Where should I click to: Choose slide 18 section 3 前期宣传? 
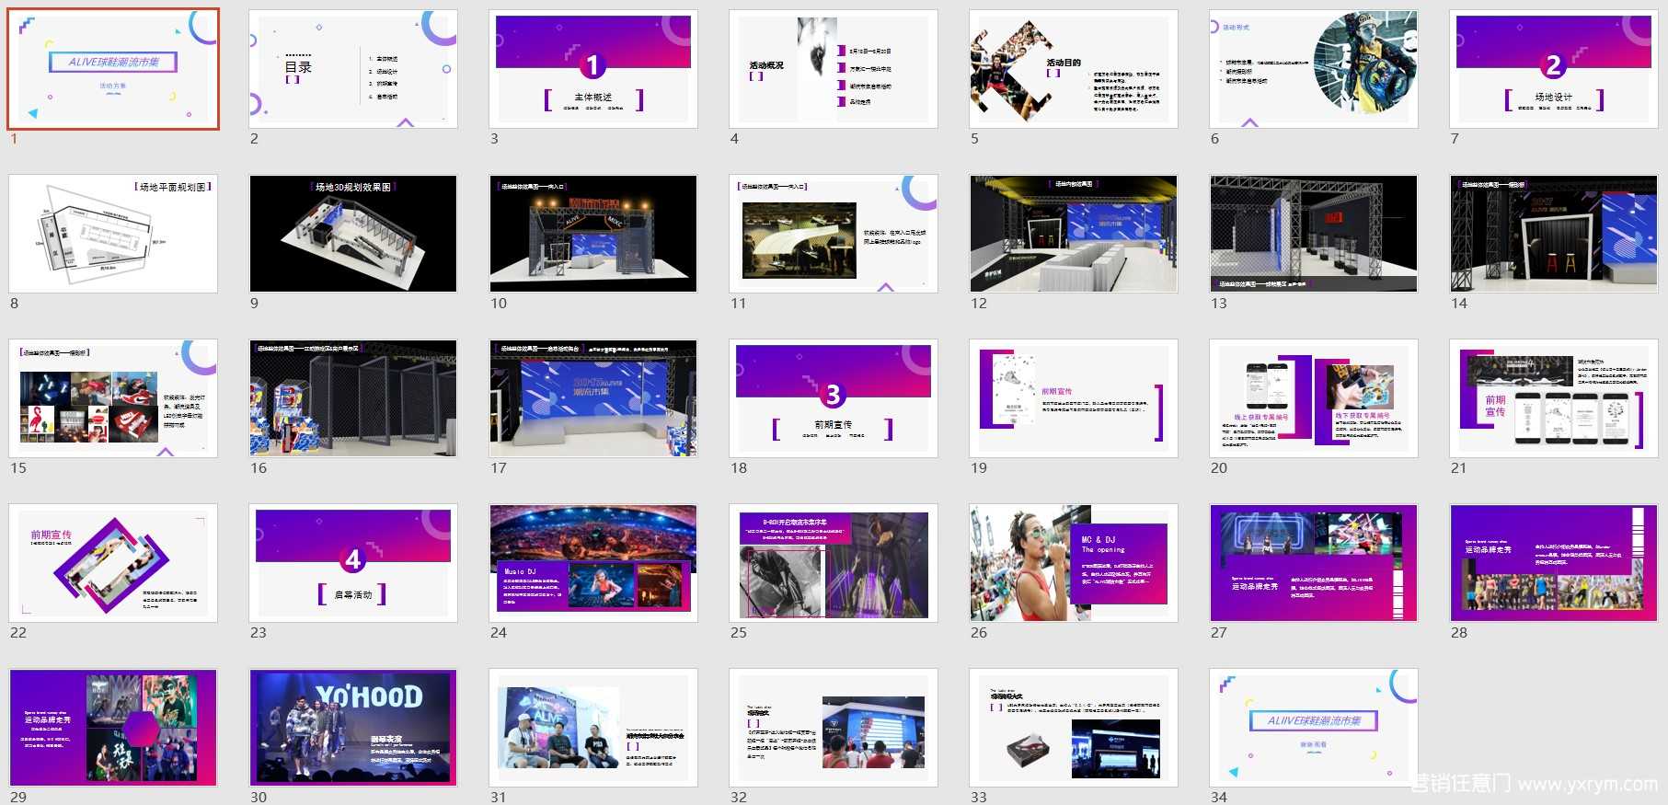834,398
